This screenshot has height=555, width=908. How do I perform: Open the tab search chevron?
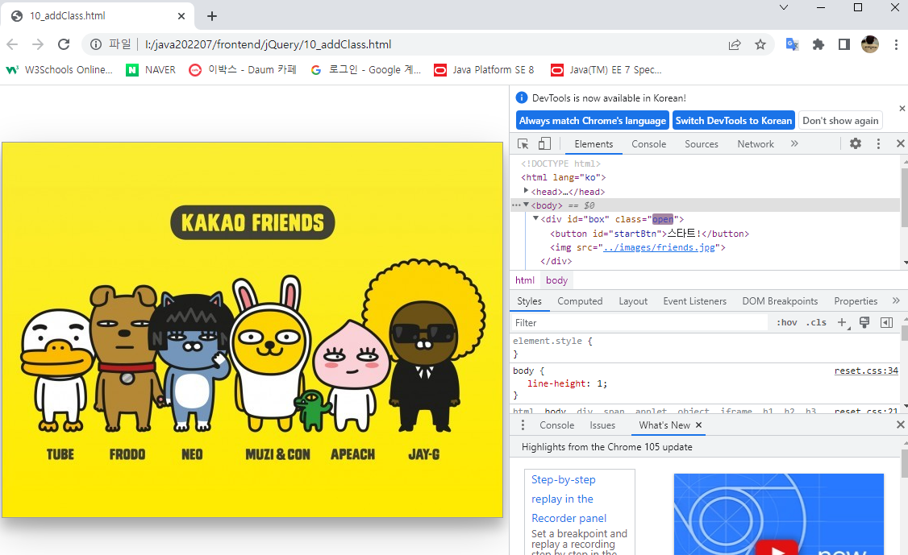[784, 7]
